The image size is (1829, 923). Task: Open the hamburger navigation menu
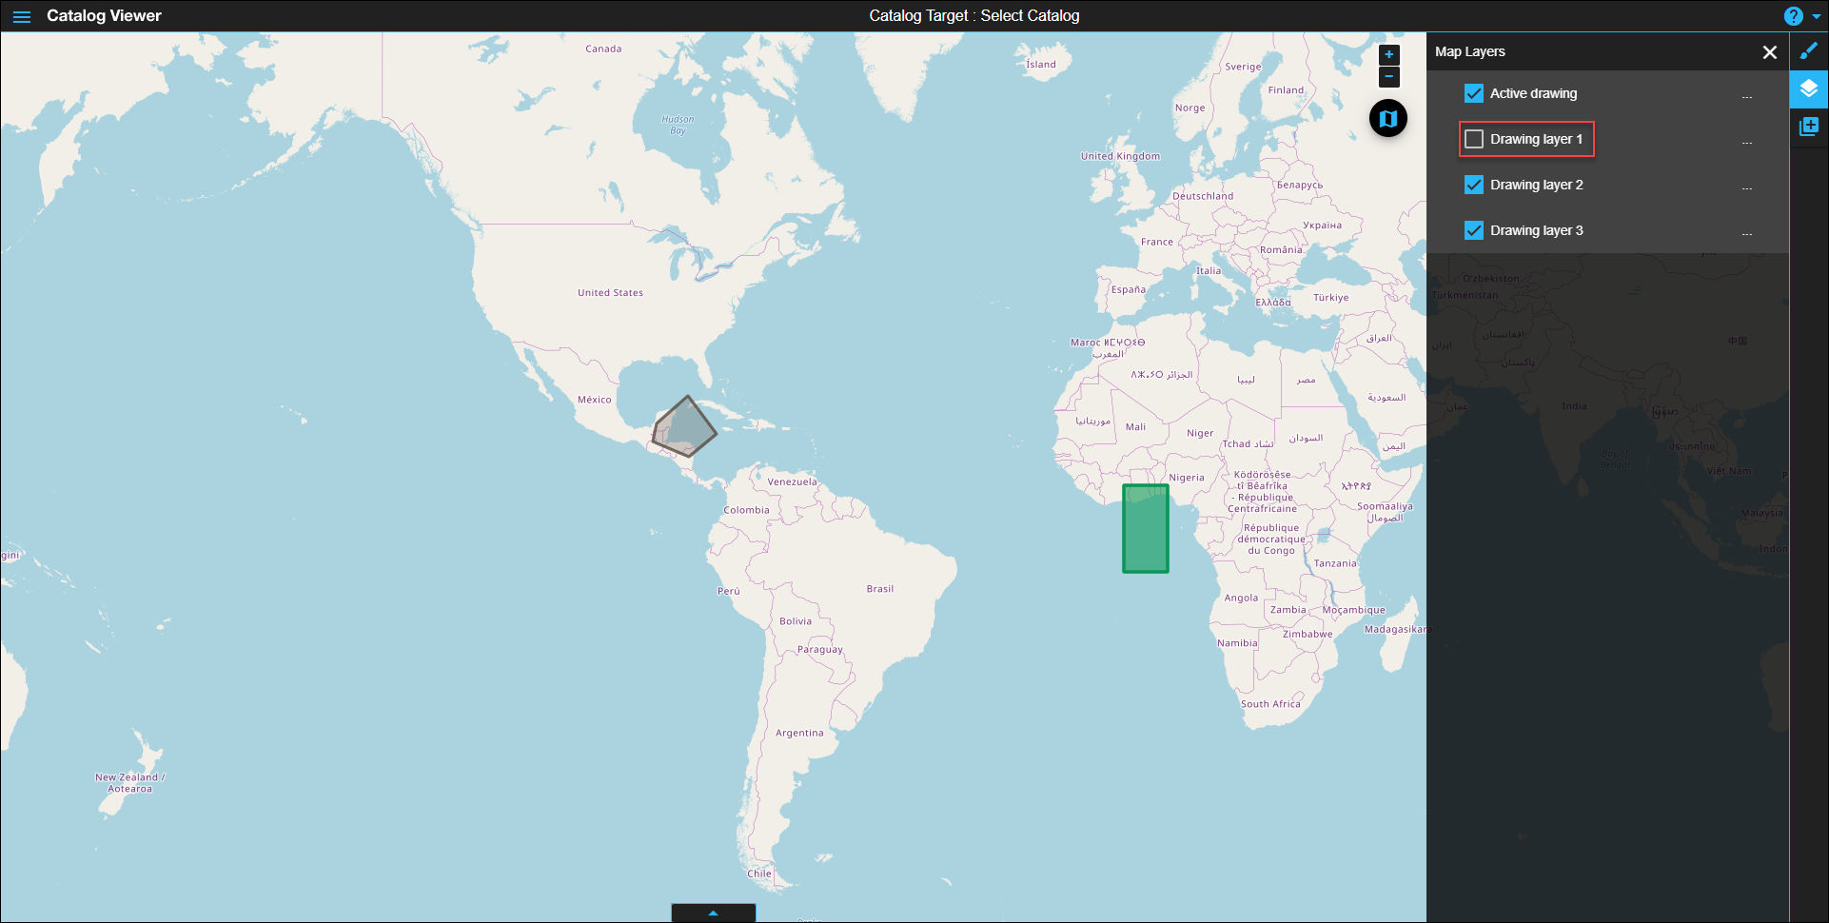click(21, 16)
